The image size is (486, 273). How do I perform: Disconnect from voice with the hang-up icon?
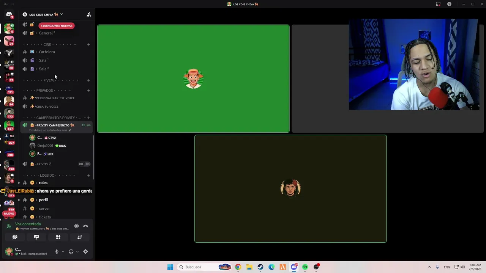(85, 226)
